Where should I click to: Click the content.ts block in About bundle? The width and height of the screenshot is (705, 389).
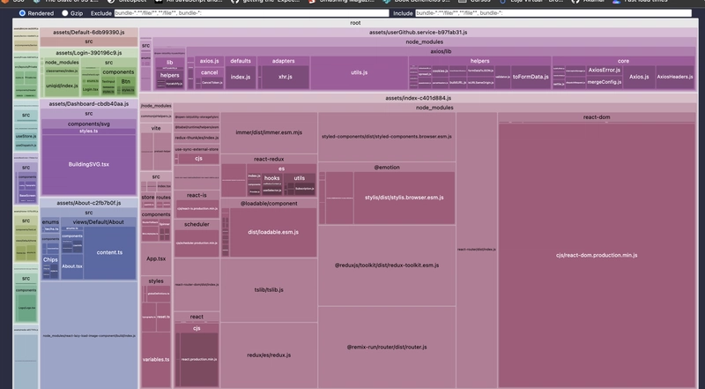point(109,252)
